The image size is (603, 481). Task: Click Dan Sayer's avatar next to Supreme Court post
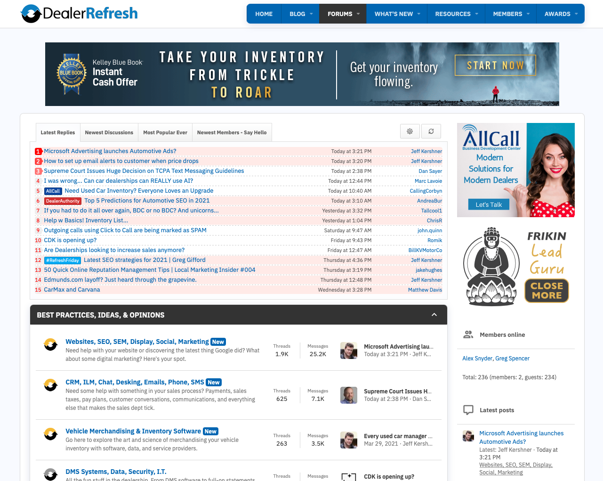349,395
